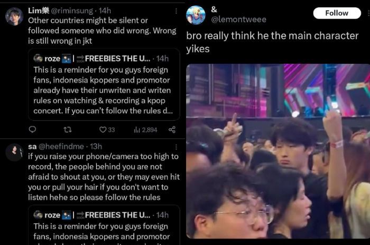The image size is (370, 245).
Task: Open the 13h timestamp on sa's tweet
Action: tap(96, 146)
